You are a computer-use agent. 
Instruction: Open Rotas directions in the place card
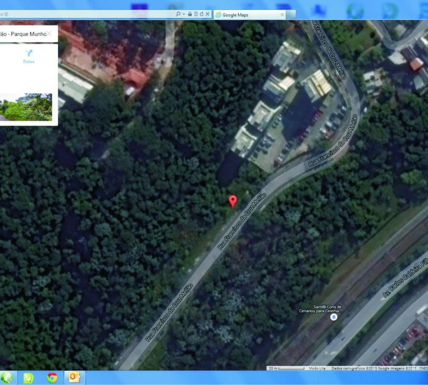pos(29,56)
